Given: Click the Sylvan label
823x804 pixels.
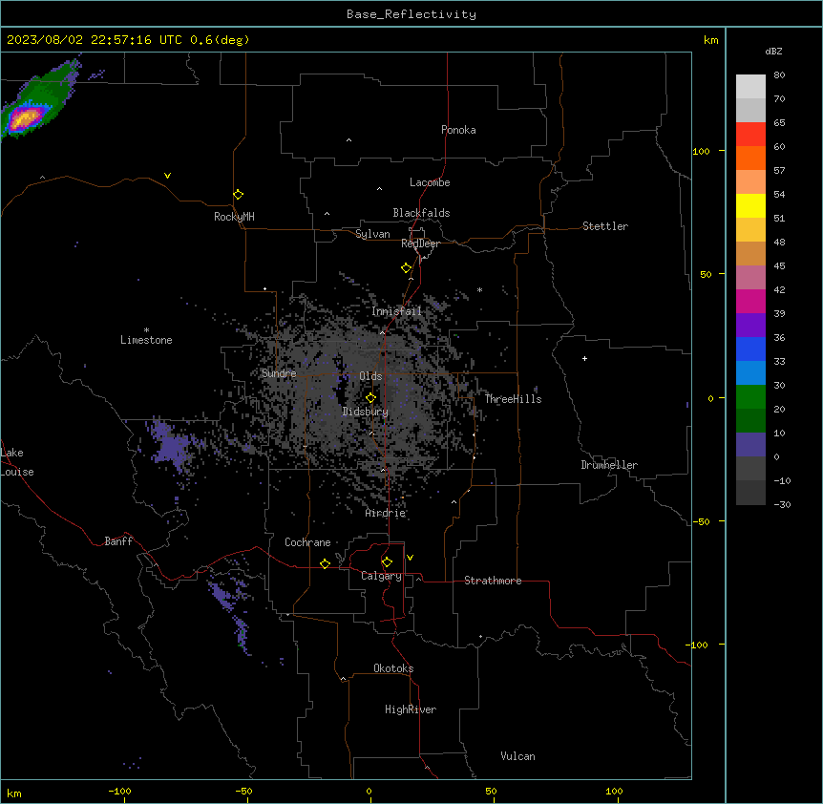Looking at the screenshot, I should tap(372, 234).
